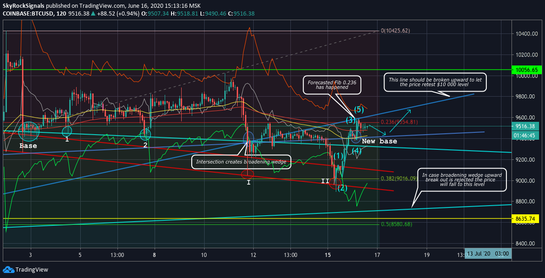Select the wave label (4)
The width and height of the screenshot is (545, 278).
coord(357,151)
